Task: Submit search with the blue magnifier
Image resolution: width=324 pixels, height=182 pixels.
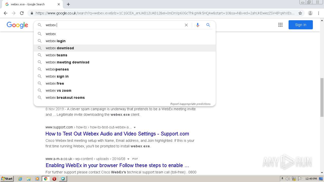Action: (x=208, y=25)
